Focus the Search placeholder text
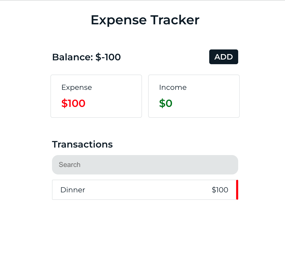Viewport: 285px width, 263px height. pyautogui.click(x=70, y=165)
